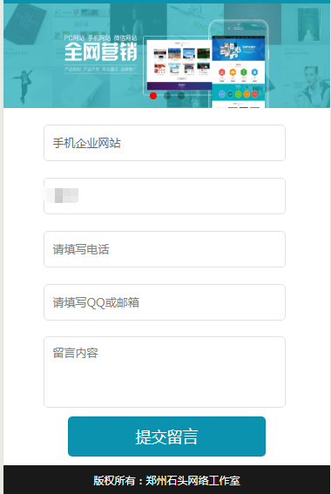Click the white website gallery screen mockup

(179, 64)
